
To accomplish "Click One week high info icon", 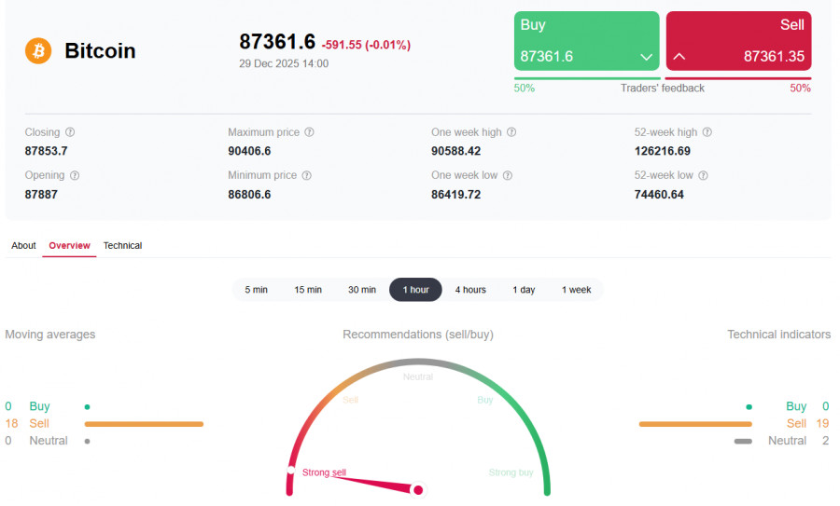I will (511, 132).
